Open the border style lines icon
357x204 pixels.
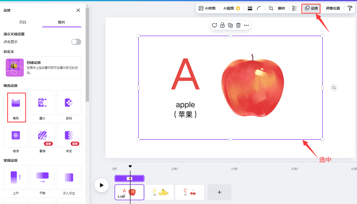pyautogui.click(x=250, y=8)
